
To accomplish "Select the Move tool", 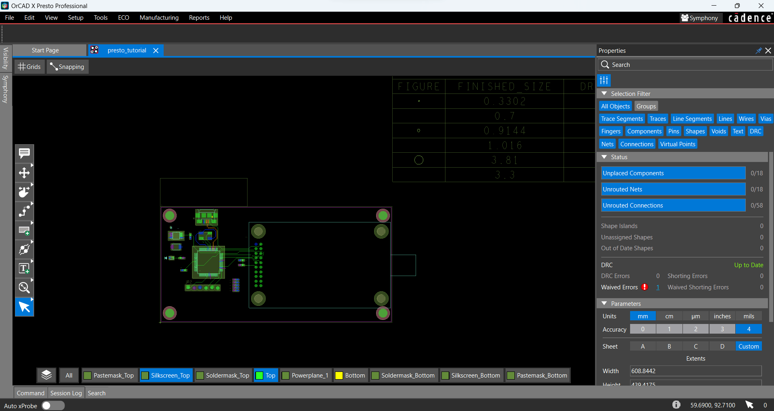I will pos(24,172).
